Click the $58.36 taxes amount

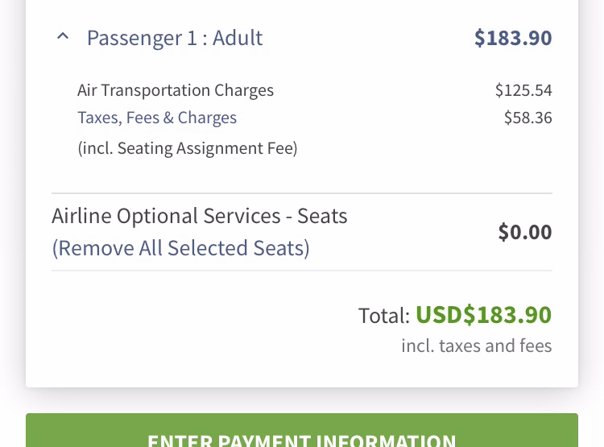click(x=527, y=118)
